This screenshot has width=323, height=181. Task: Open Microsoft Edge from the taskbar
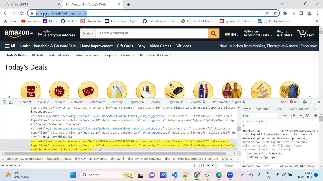coord(219,175)
